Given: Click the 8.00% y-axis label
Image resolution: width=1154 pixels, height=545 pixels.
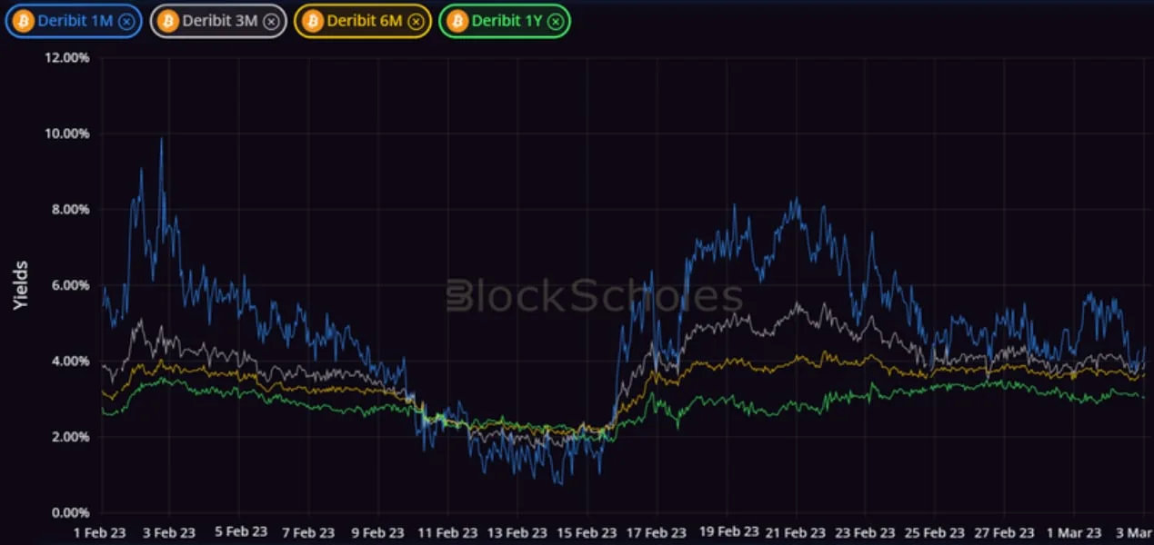Looking at the screenshot, I should click(70, 209).
